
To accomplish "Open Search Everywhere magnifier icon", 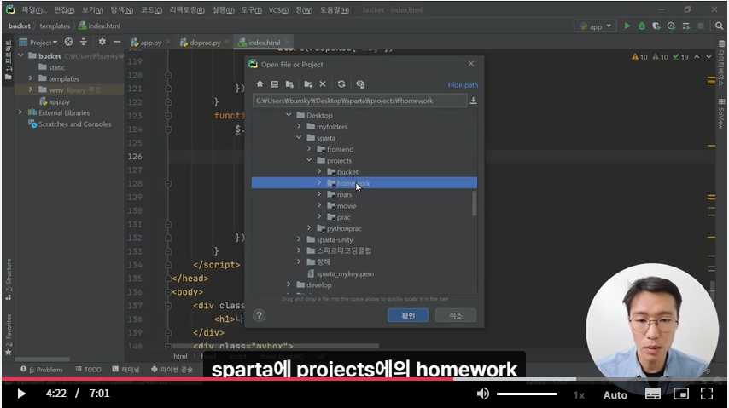I will pos(720,26).
